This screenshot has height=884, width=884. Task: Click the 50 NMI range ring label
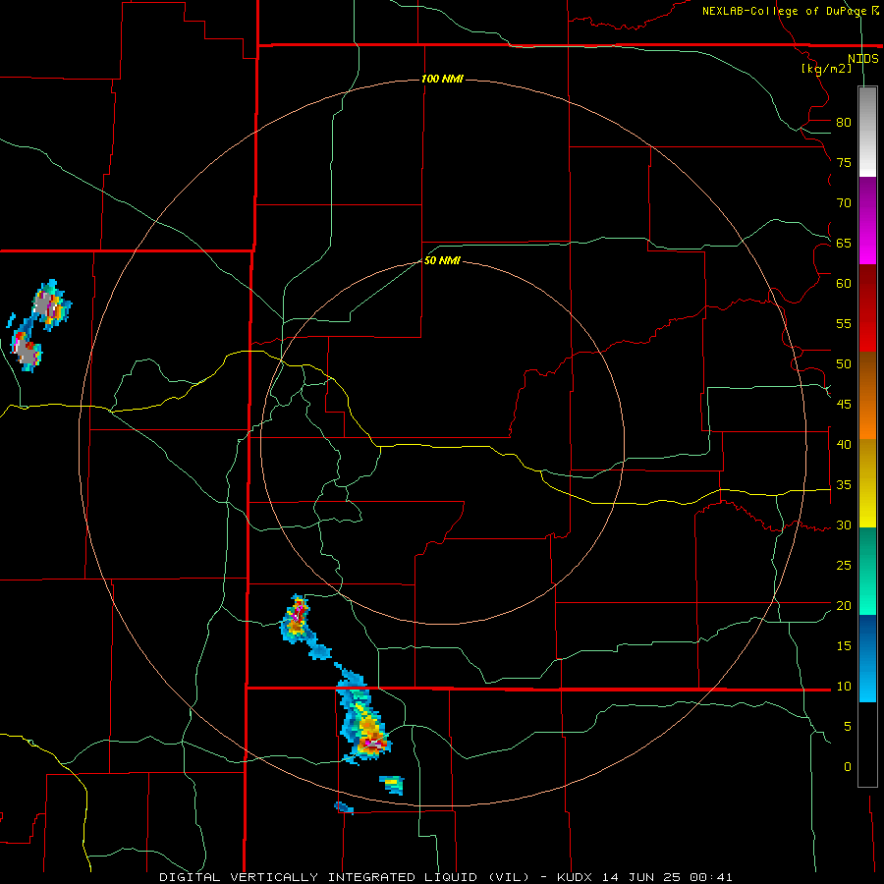coord(442,260)
